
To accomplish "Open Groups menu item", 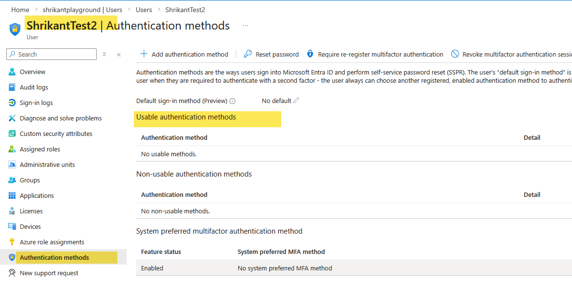I will [x=30, y=180].
